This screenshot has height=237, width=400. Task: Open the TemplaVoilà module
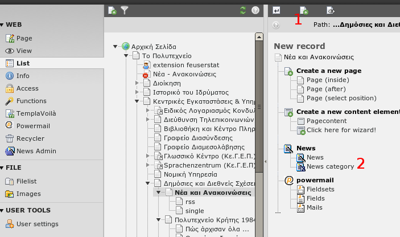(36, 113)
